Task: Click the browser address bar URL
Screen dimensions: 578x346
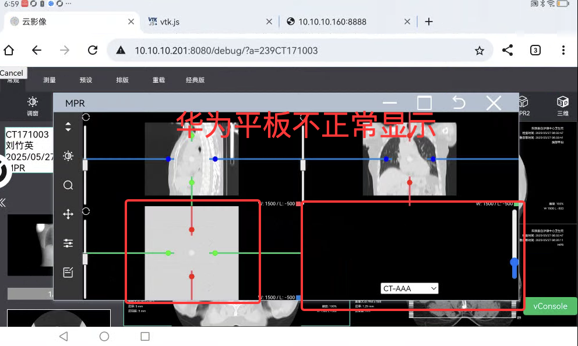Action: [x=226, y=51]
